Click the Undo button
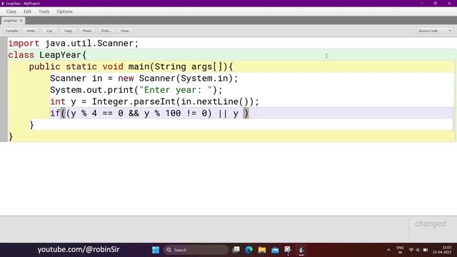The width and height of the screenshot is (457, 257). (x=31, y=31)
